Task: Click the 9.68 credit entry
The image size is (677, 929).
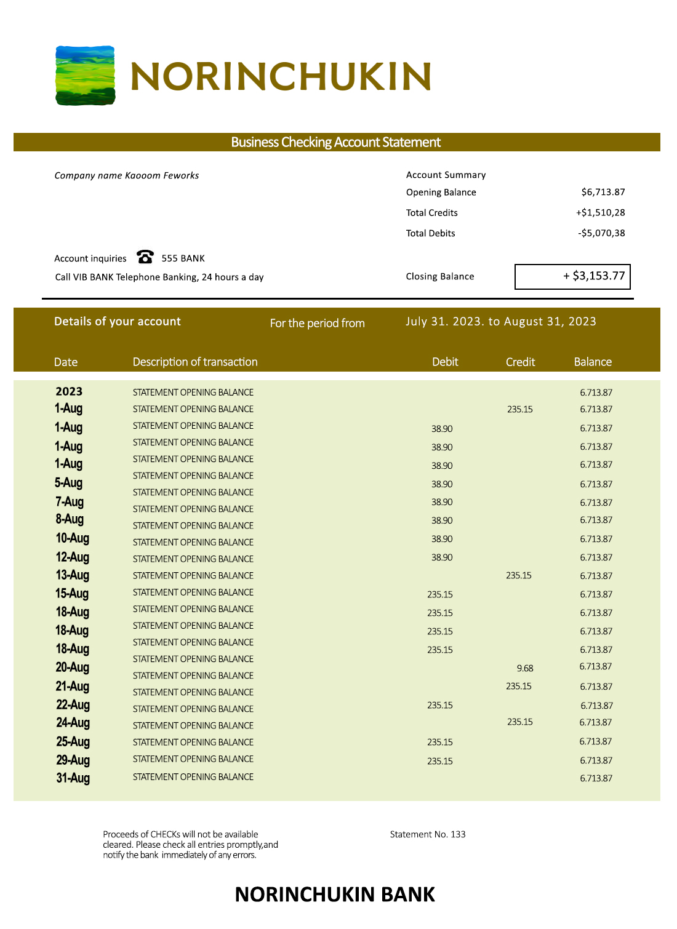Action: click(525, 668)
